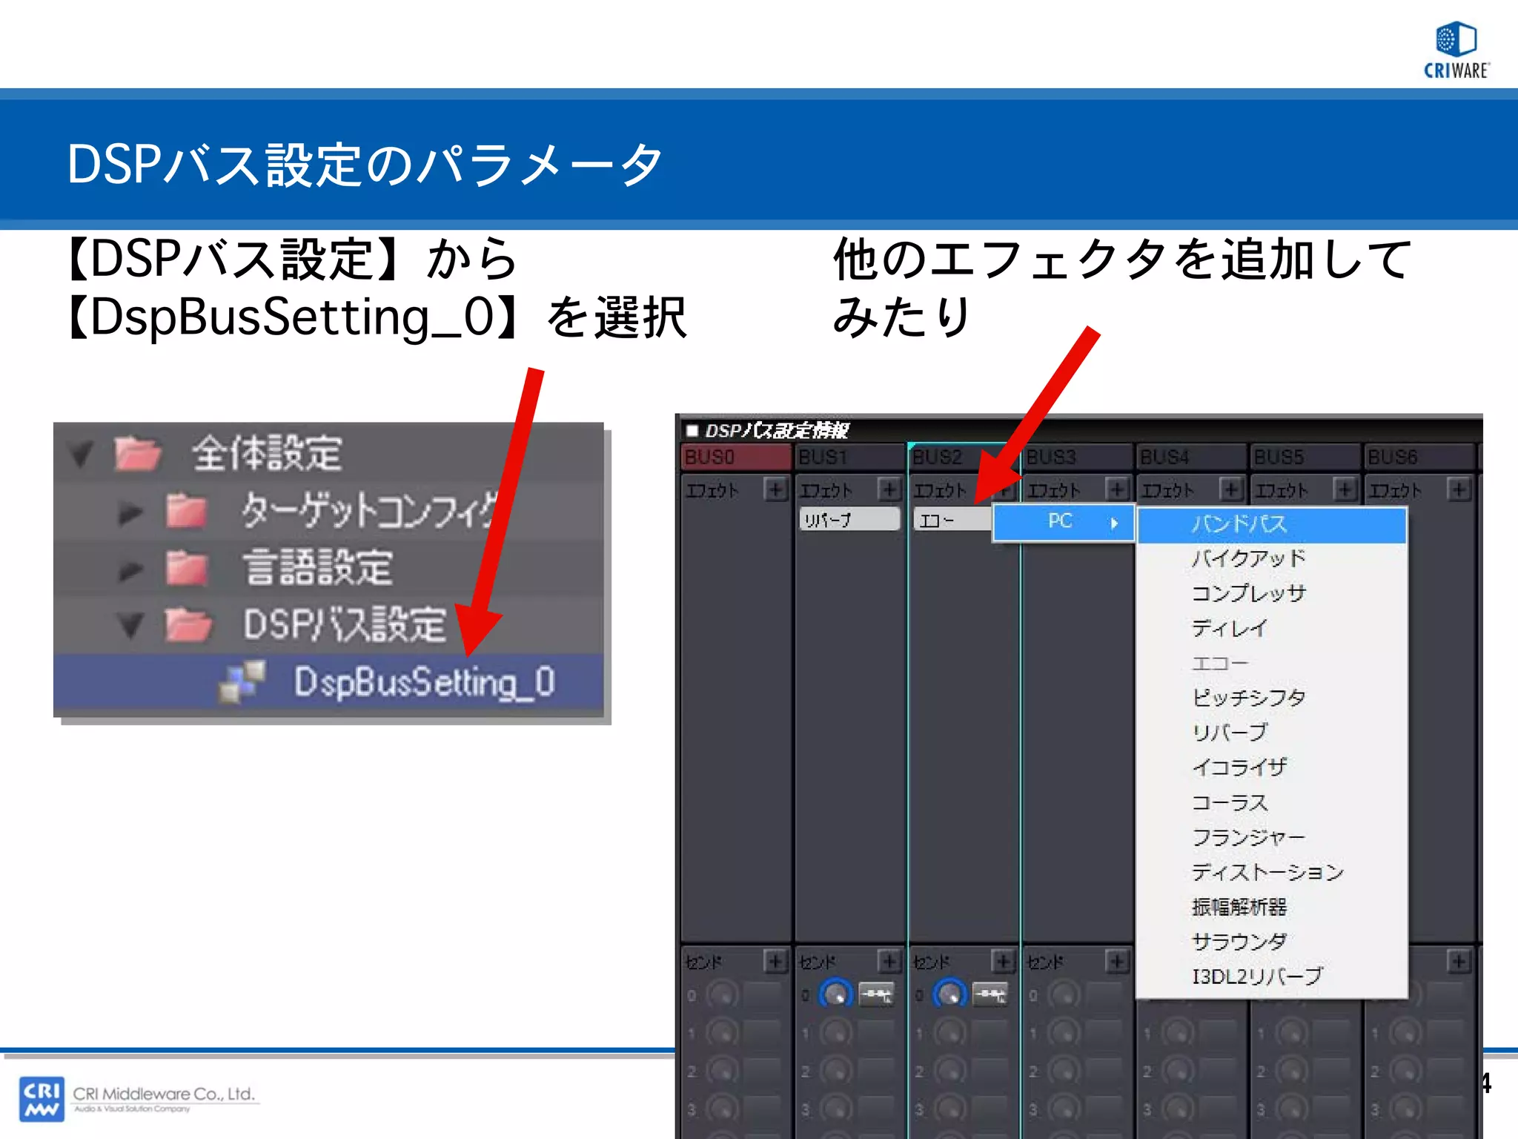1518x1139 pixels.
Task: Select the DspBusSetting_0 tree item
Action: (328, 682)
